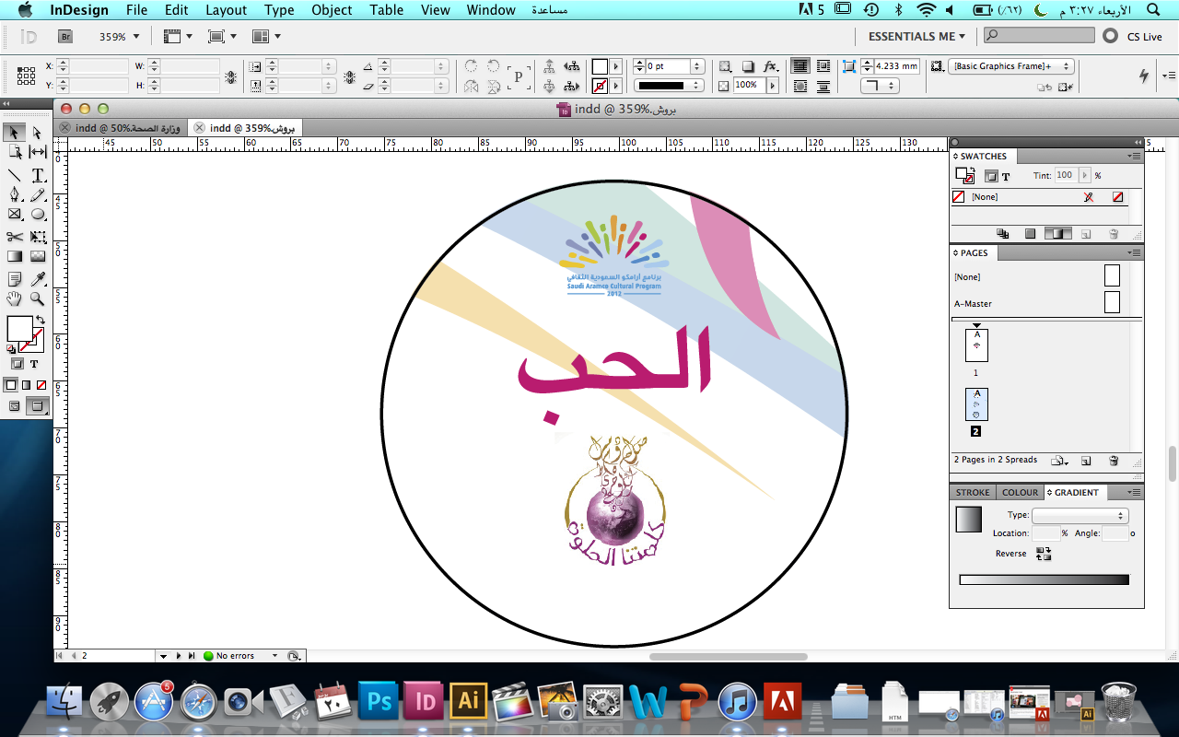Viewport: 1179px width, 737px height.
Task: Select the Pencil tool
Action: [38, 194]
